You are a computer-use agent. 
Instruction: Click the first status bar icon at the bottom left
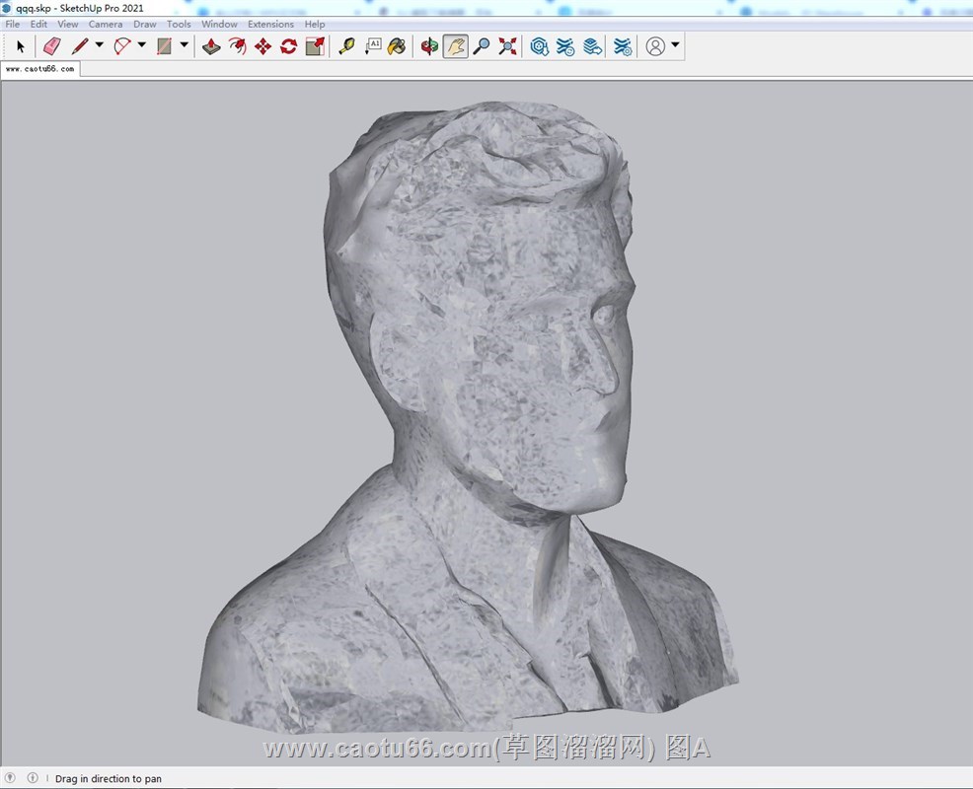pyautogui.click(x=10, y=777)
